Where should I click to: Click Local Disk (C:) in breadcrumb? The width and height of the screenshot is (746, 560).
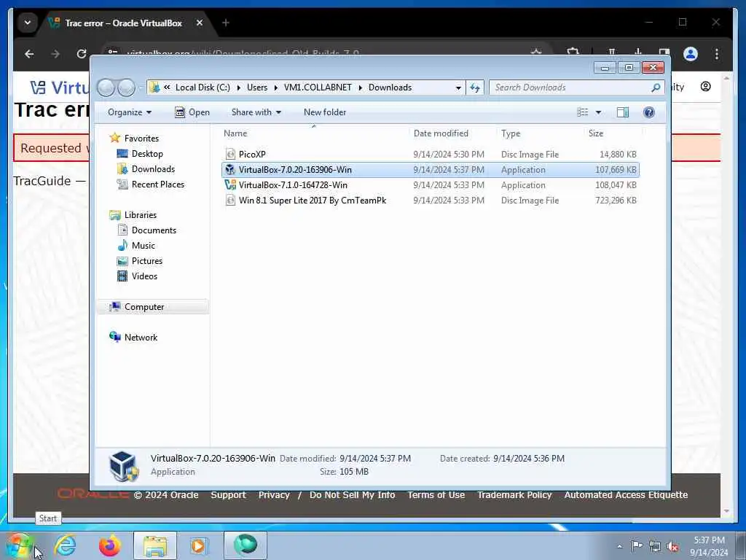pos(203,87)
